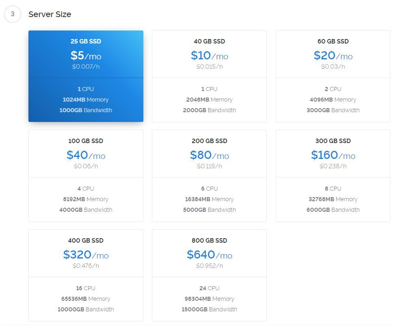Click the $160/mo price text
This screenshot has height=326, width=396.
point(333,156)
